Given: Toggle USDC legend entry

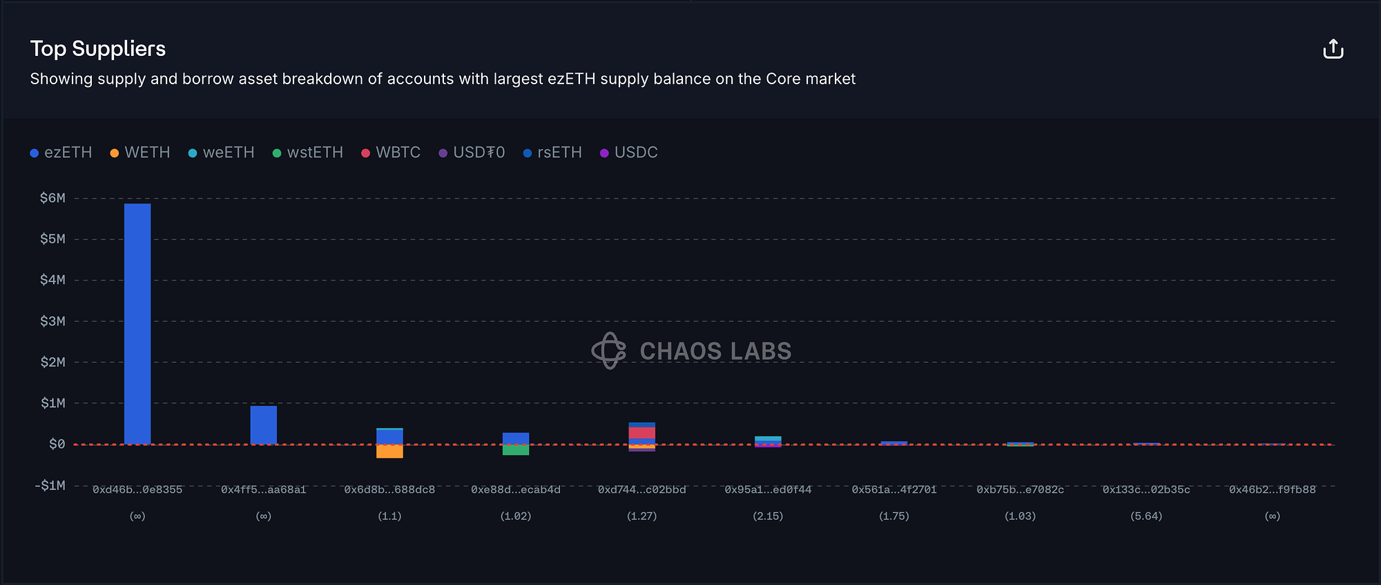Looking at the screenshot, I should tap(628, 153).
